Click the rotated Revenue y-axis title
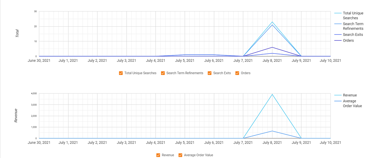 16,115
